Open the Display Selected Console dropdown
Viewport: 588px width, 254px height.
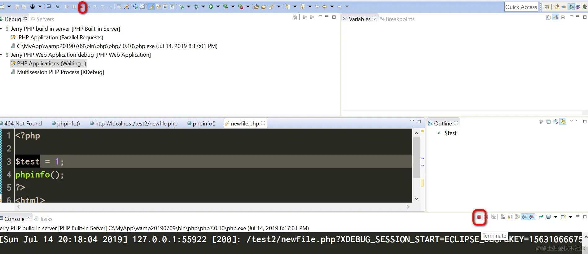click(555, 217)
